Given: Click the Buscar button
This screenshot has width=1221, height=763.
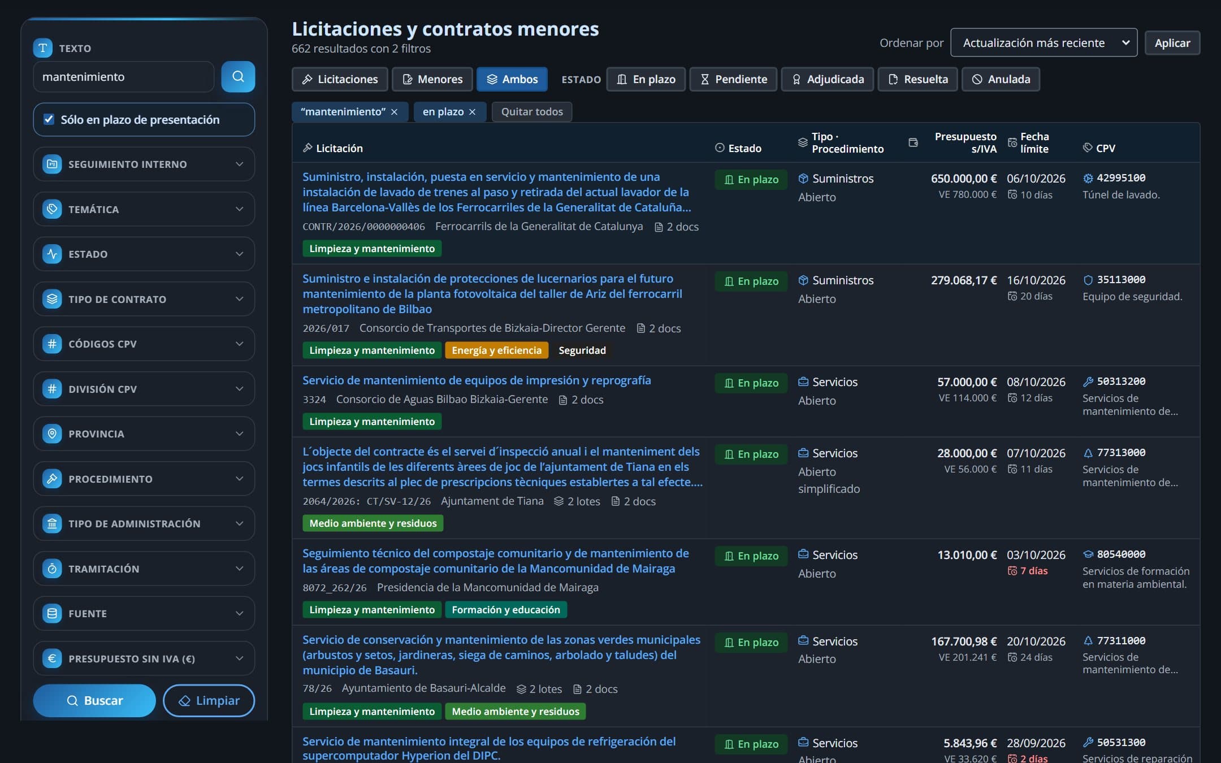Looking at the screenshot, I should coord(94,701).
